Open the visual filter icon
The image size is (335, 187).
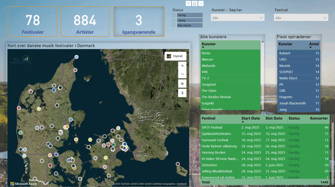click(x=188, y=3)
